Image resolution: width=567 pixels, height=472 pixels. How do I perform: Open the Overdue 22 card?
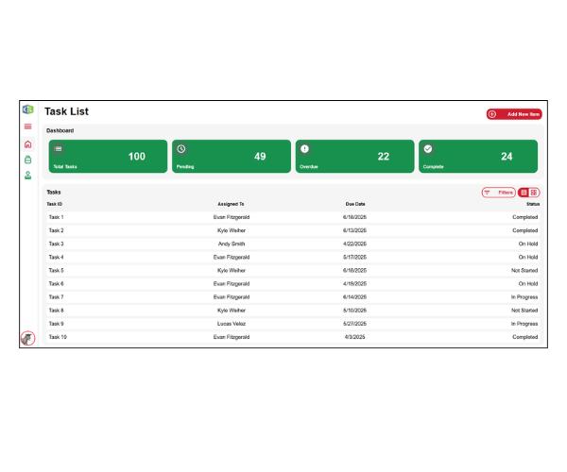coord(354,157)
